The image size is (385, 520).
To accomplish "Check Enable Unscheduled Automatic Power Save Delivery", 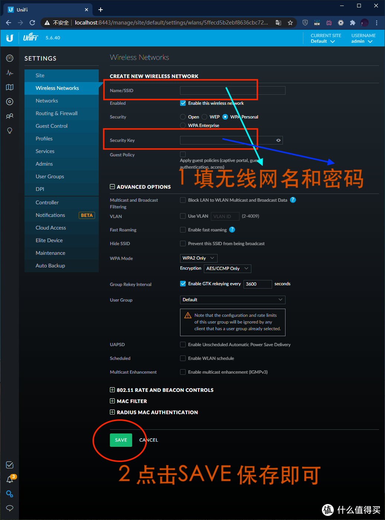I will pyautogui.click(x=183, y=344).
